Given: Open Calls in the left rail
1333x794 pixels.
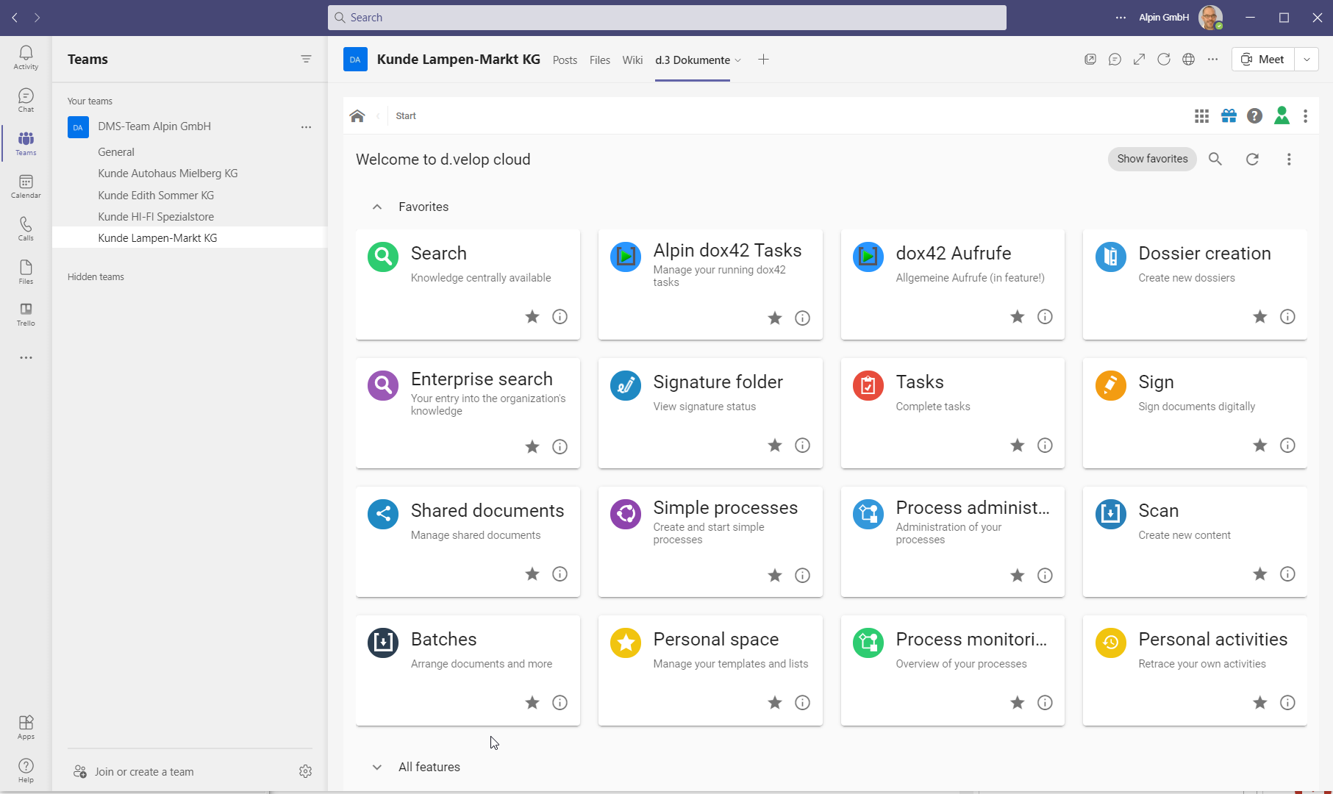Looking at the screenshot, I should tap(26, 229).
